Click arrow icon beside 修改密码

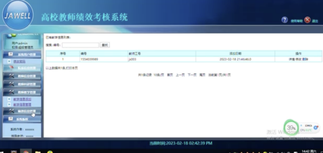(9, 61)
